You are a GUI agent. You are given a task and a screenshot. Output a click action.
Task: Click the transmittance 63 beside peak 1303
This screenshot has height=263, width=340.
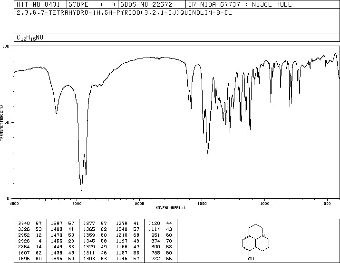click(x=104, y=259)
